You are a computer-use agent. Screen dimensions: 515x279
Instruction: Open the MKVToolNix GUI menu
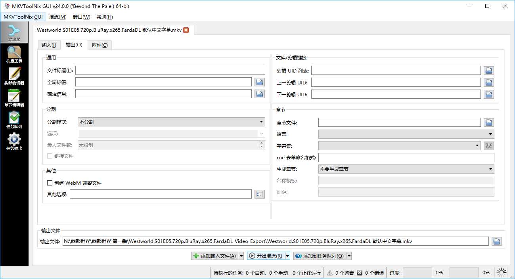(x=23, y=17)
